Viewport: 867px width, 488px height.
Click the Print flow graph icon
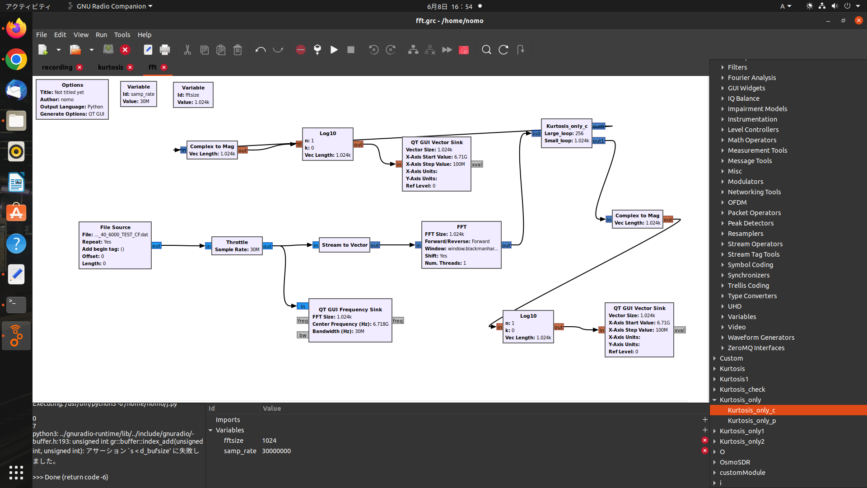point(165,50)
